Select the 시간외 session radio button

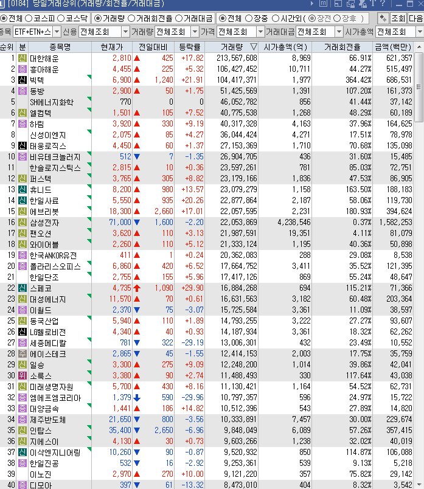275,18
